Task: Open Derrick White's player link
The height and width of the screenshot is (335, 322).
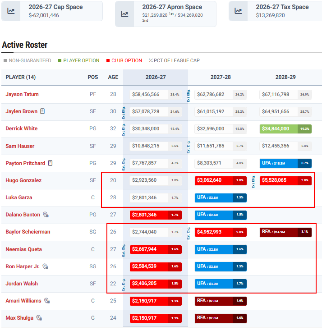Action: pos(21,128)
